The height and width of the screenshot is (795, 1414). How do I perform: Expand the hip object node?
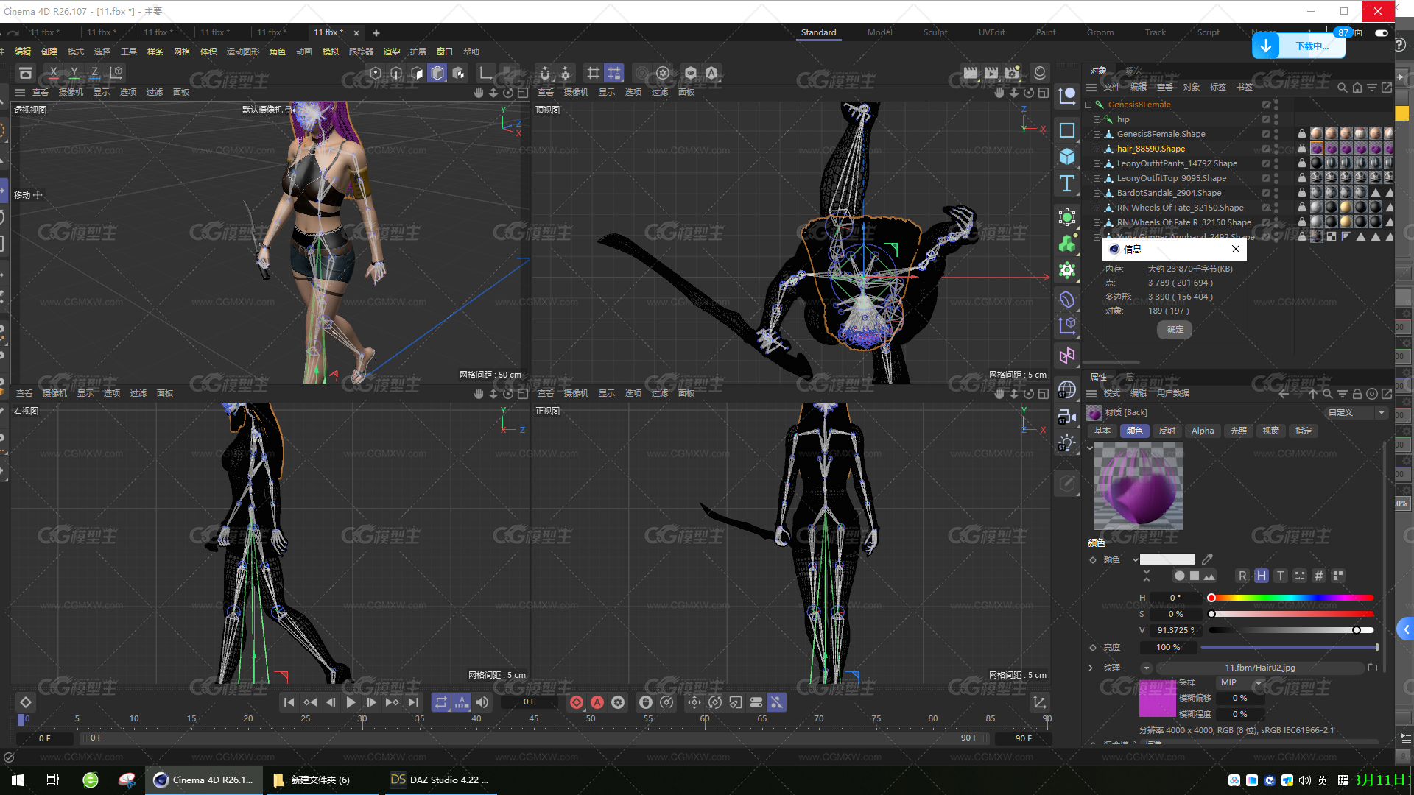click(x=1097, y=119)
